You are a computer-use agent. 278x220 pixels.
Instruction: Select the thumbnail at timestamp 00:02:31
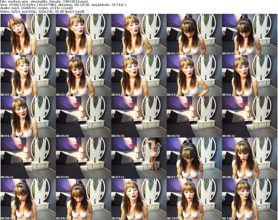point(28,76)
